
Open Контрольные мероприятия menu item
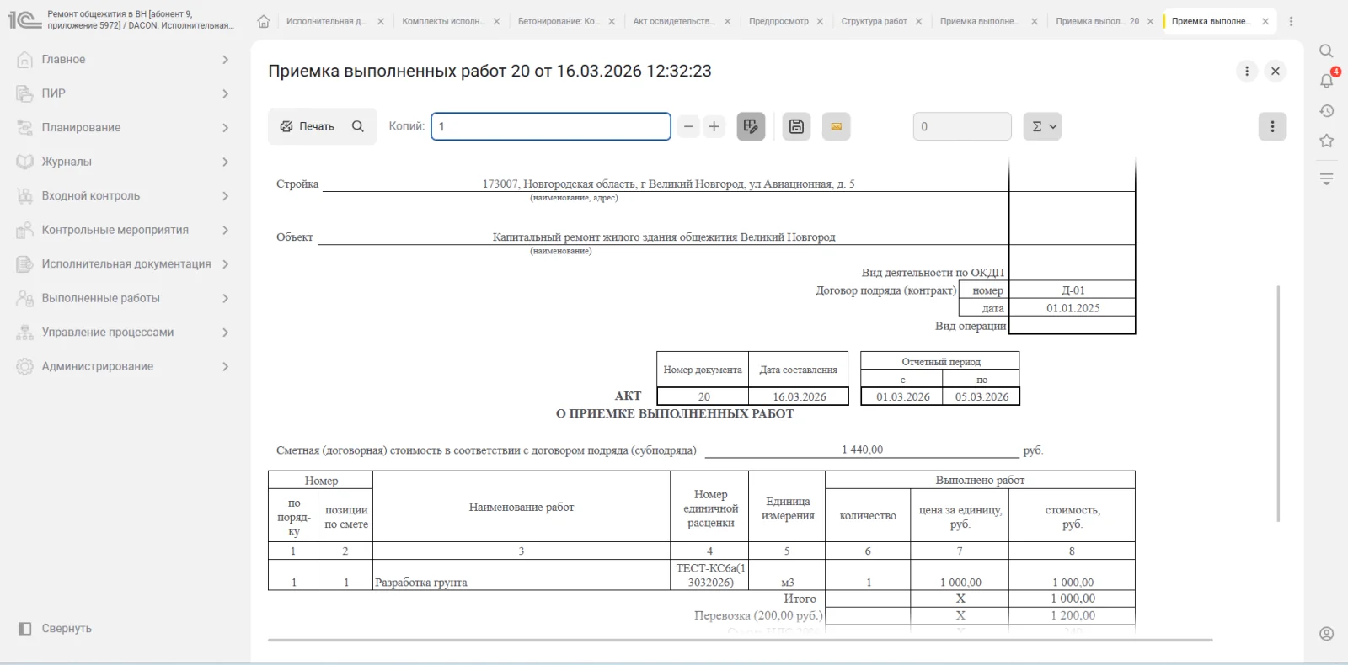pos(123,230)
